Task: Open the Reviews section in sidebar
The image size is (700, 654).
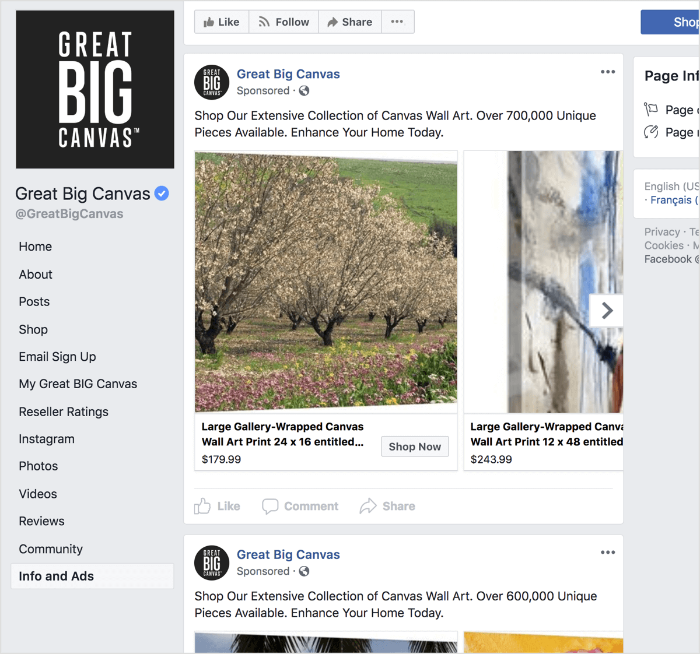Action: (41, 521)
